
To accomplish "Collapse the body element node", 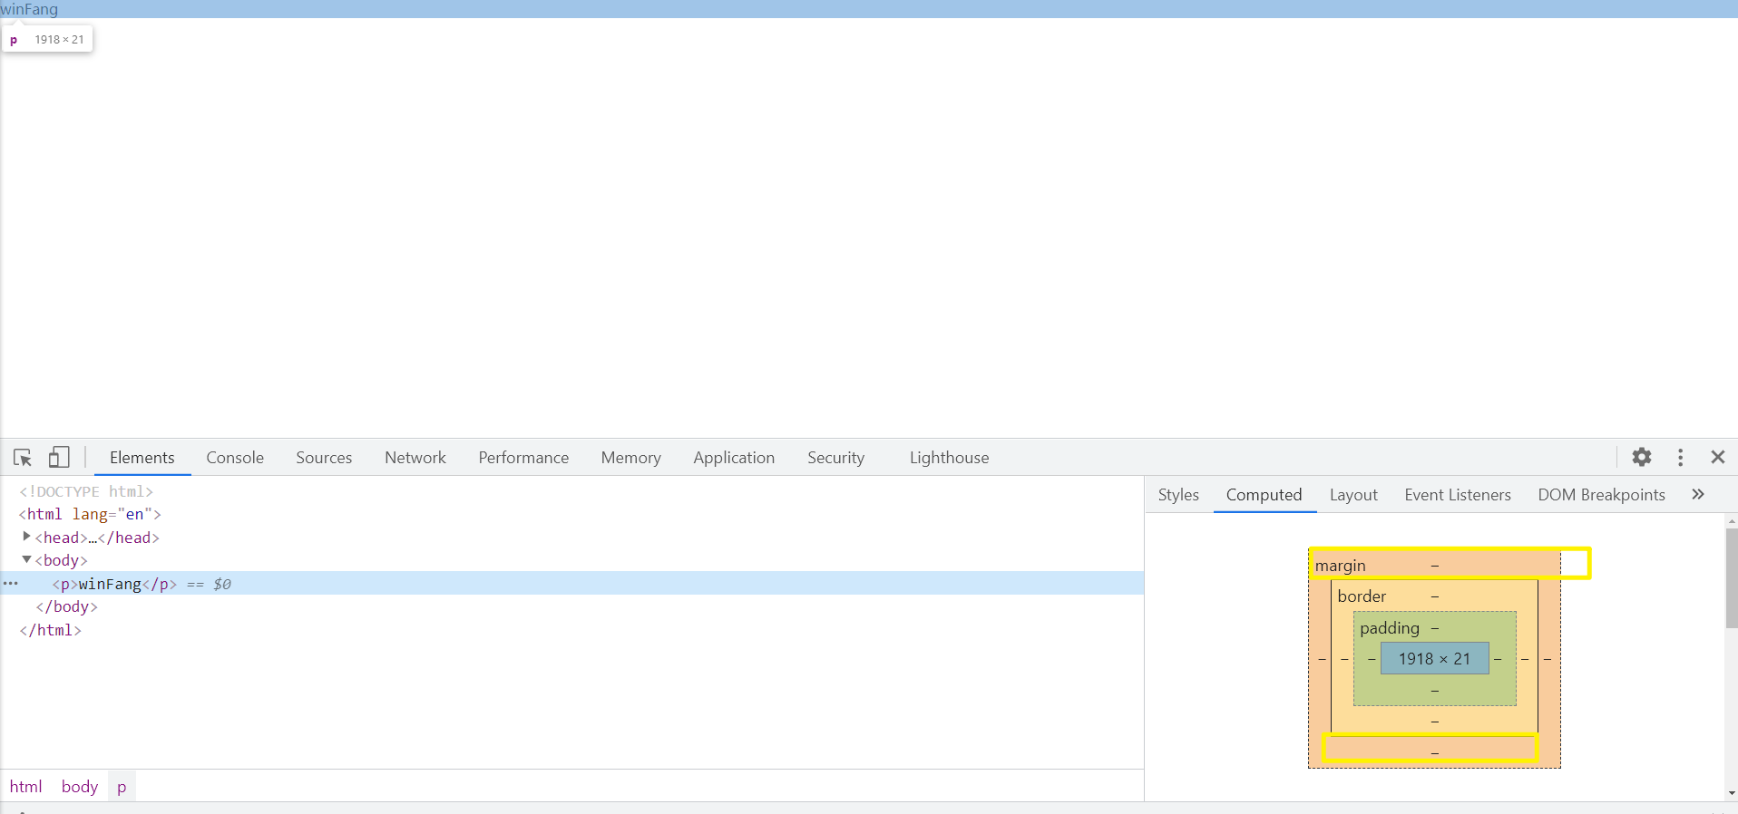I will click(26, 559).
